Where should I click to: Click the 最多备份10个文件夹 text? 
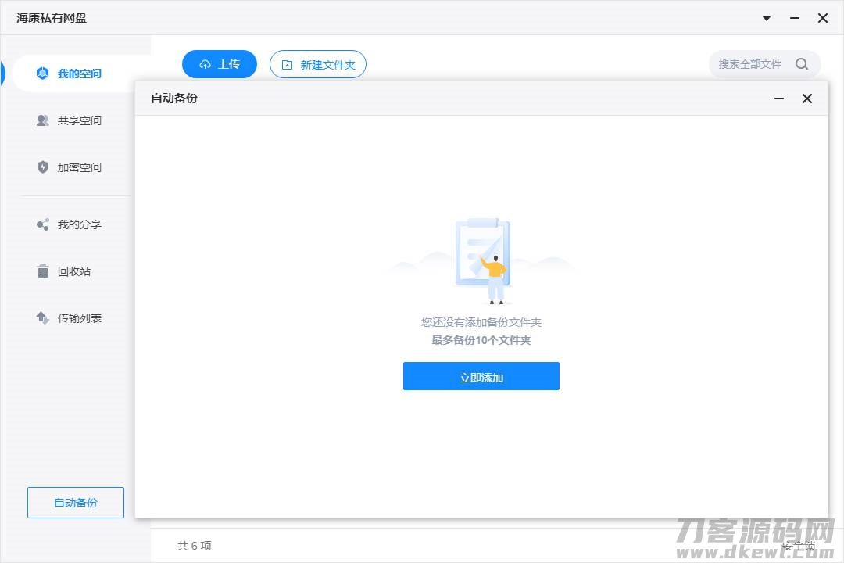pos(481,340)
